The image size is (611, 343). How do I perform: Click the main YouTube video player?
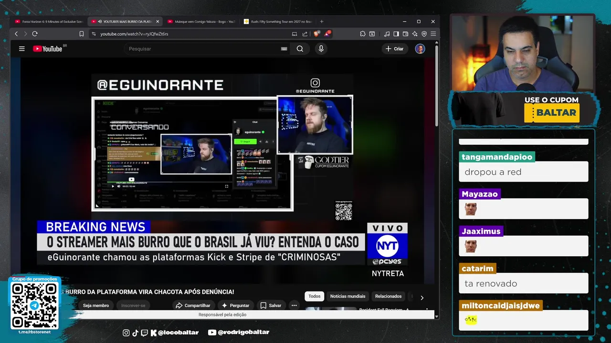(x=222, y=170)
